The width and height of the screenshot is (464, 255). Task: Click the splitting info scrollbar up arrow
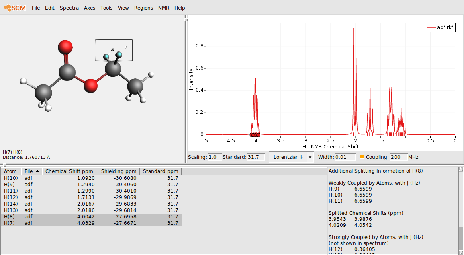coord(461,169)
